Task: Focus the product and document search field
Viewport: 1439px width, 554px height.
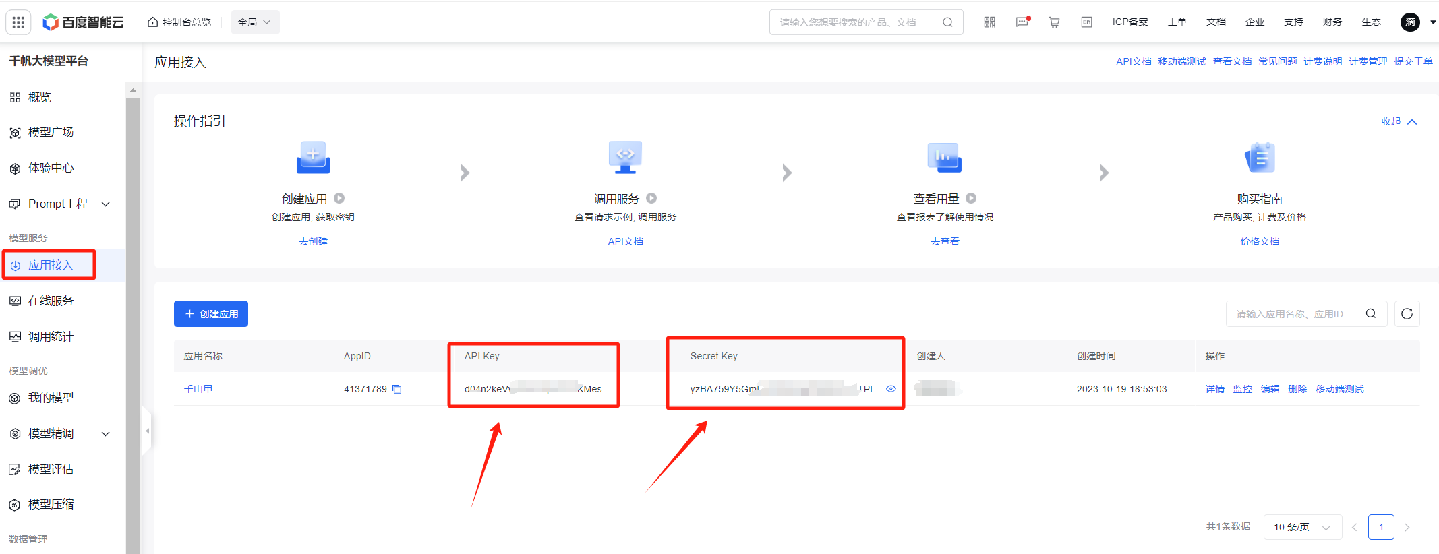Action: coord(866,22)
